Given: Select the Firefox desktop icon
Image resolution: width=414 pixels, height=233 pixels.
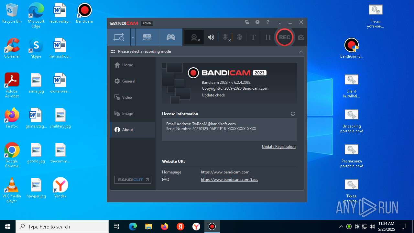Looking at the screenshot, I should coord(12,118).
